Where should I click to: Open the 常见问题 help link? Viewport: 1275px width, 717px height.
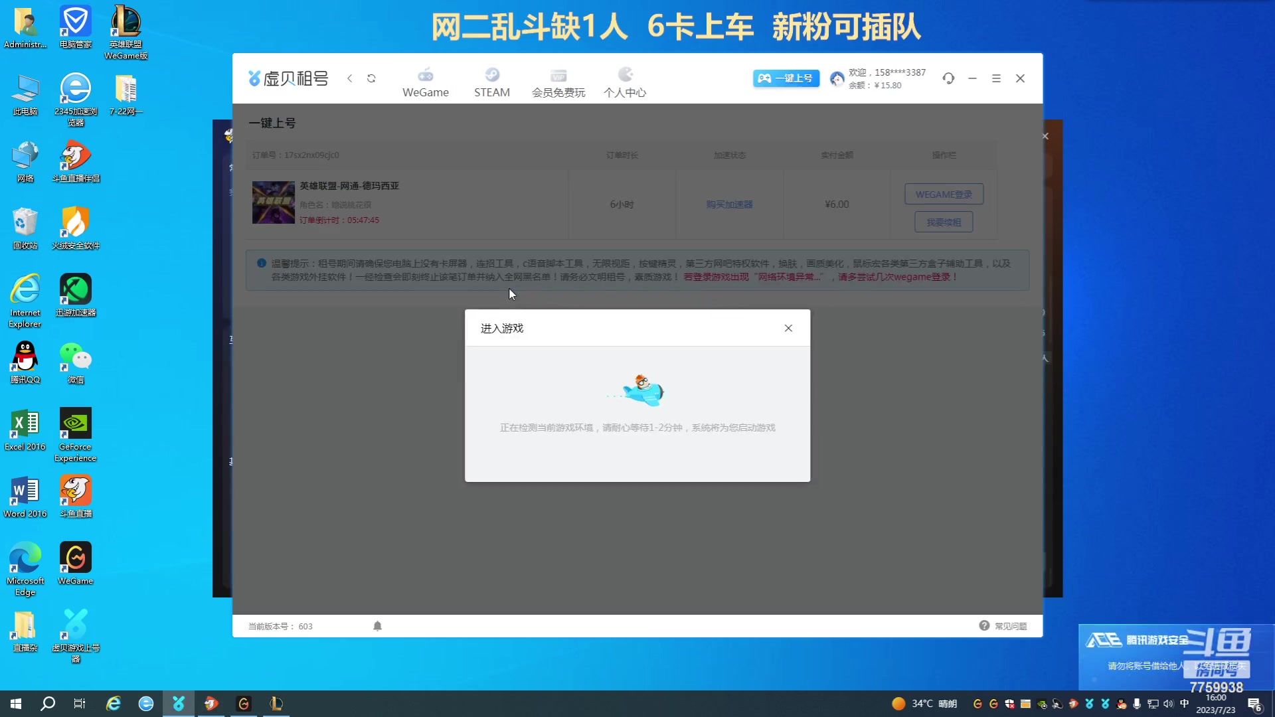click(x=1003, y=626)
